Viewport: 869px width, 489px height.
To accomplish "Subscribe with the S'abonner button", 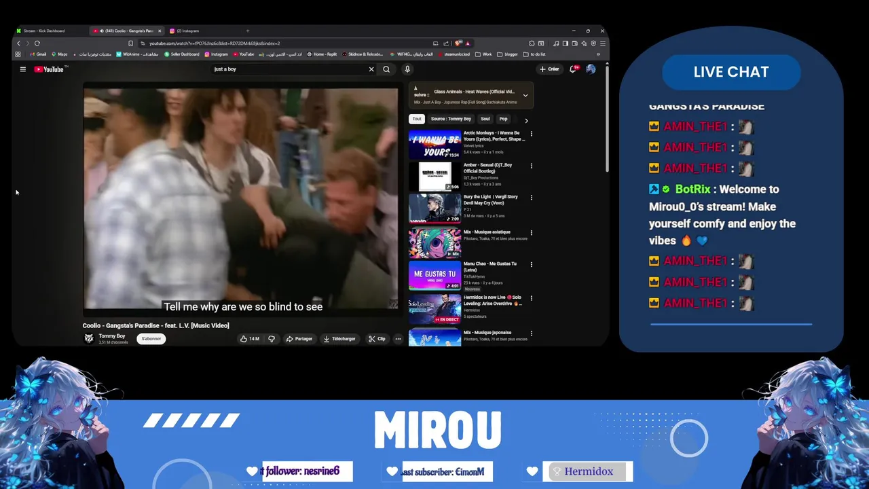I will [x=151, y=339].
